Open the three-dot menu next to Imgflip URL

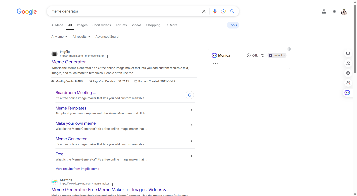(x=108, y=57)
